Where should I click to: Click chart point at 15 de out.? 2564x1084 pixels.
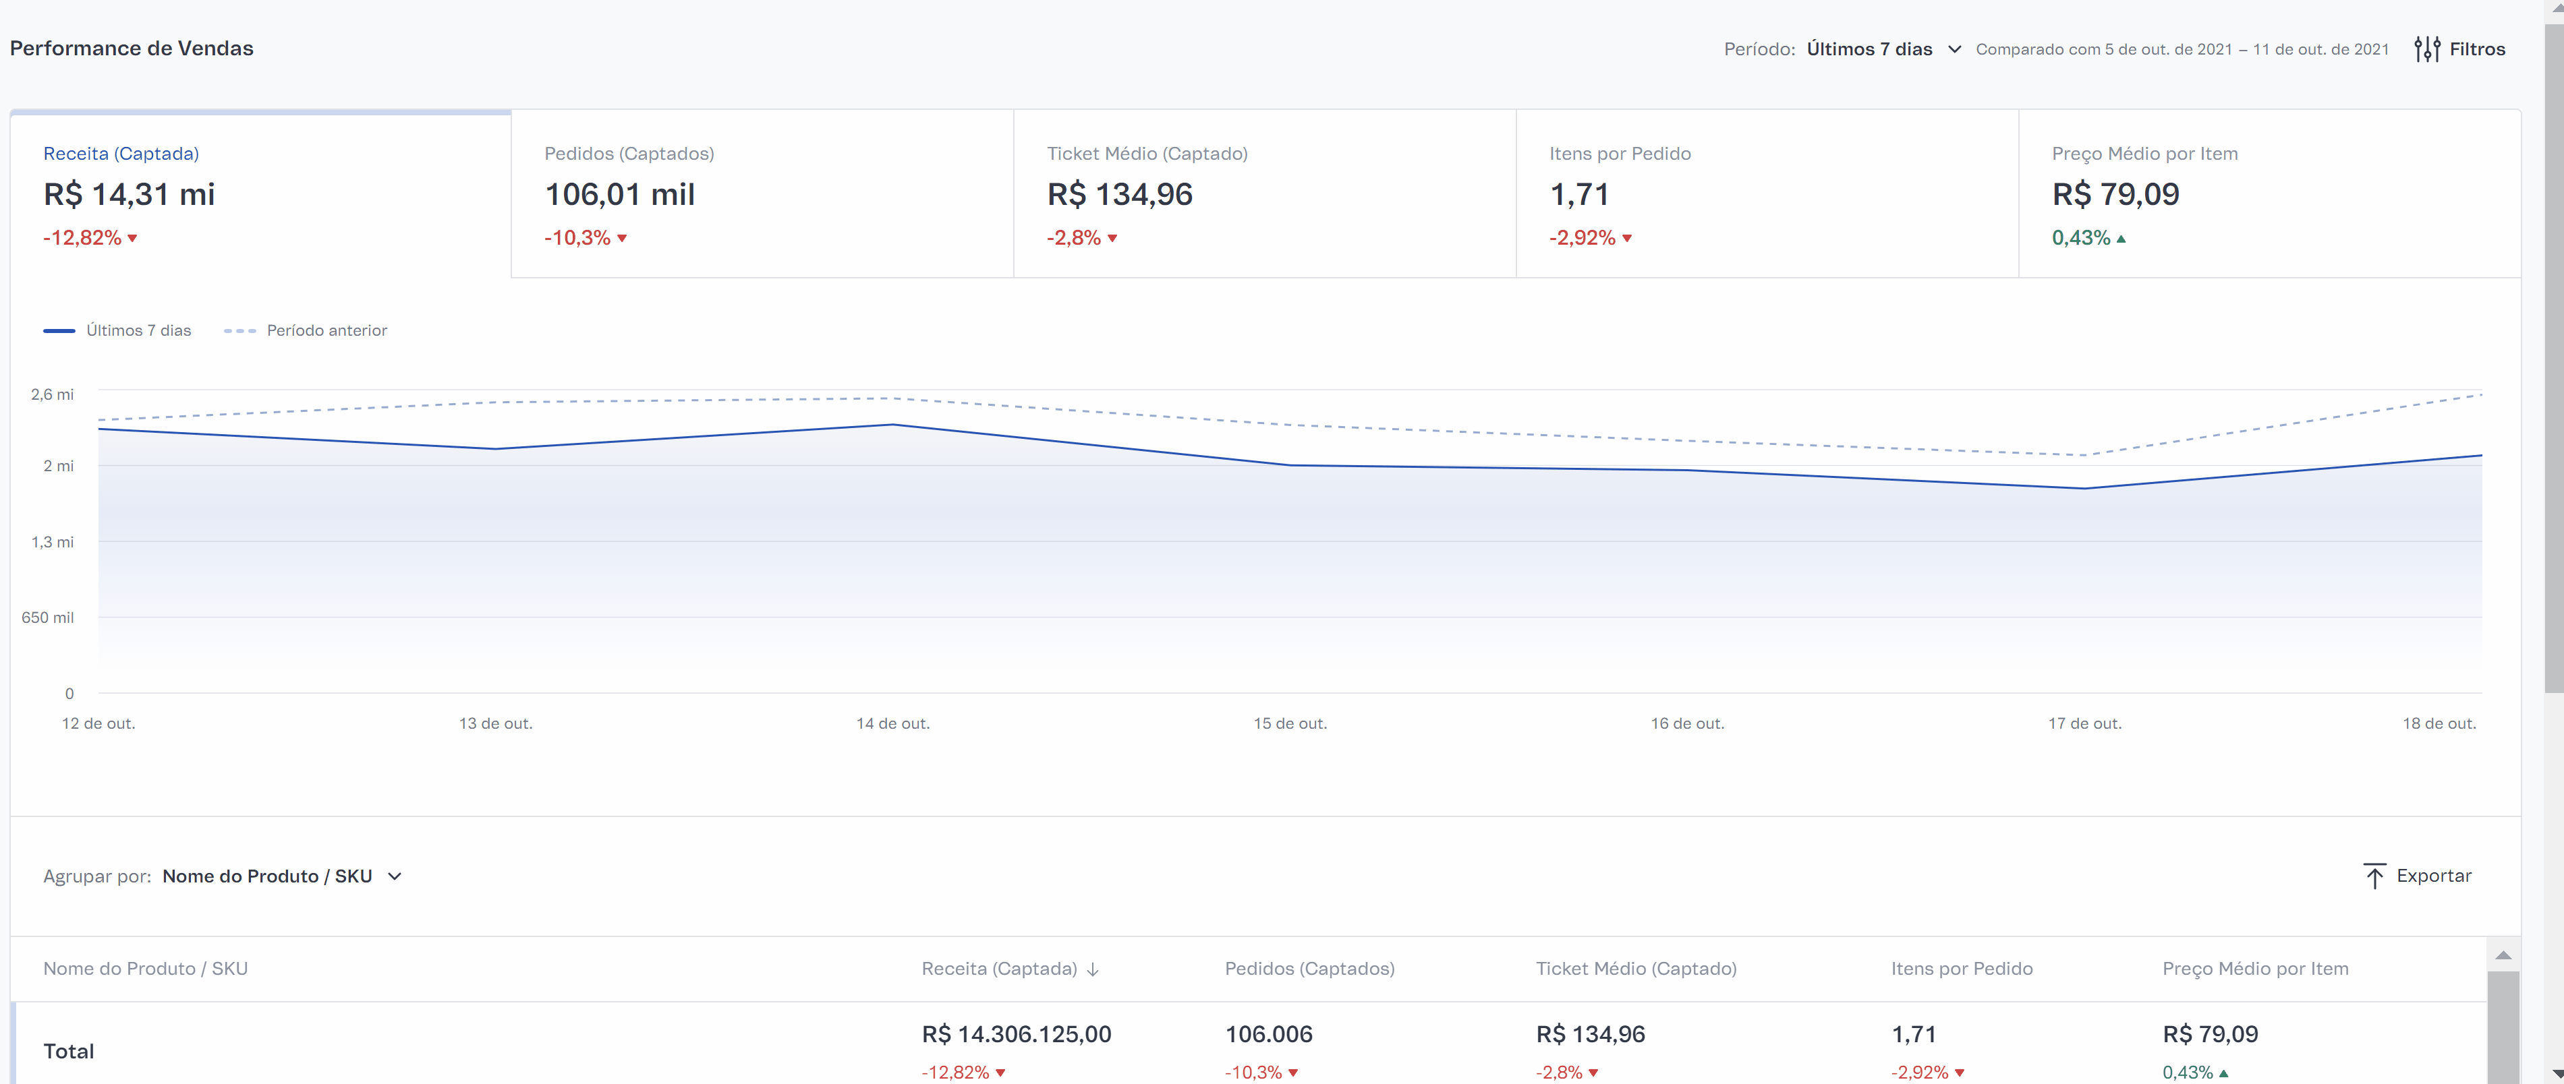pyautogui.click(x=1290, y=465)
